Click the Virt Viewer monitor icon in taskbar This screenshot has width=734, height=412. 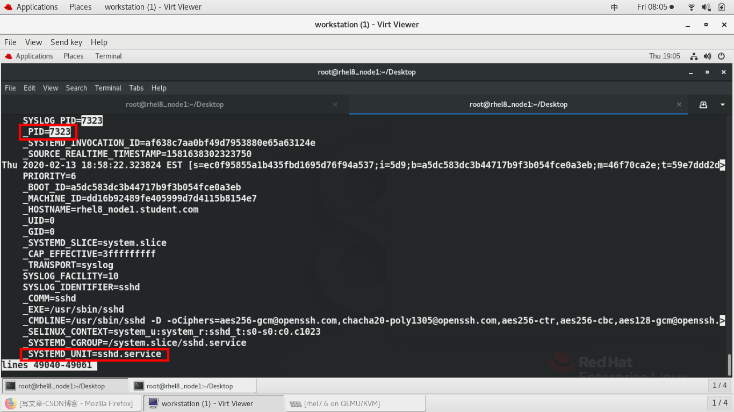click(153, 403)
